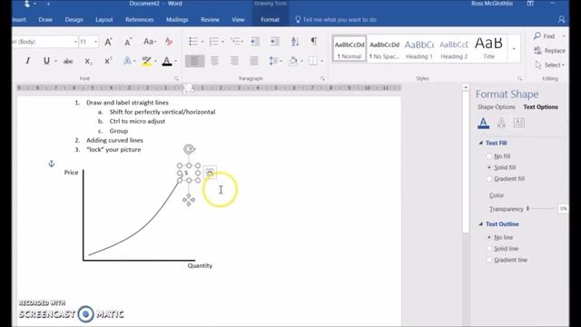This screenshot has height=327, width=581.
Task: Select Gradient fill option
Action: [x=506, y=179]
